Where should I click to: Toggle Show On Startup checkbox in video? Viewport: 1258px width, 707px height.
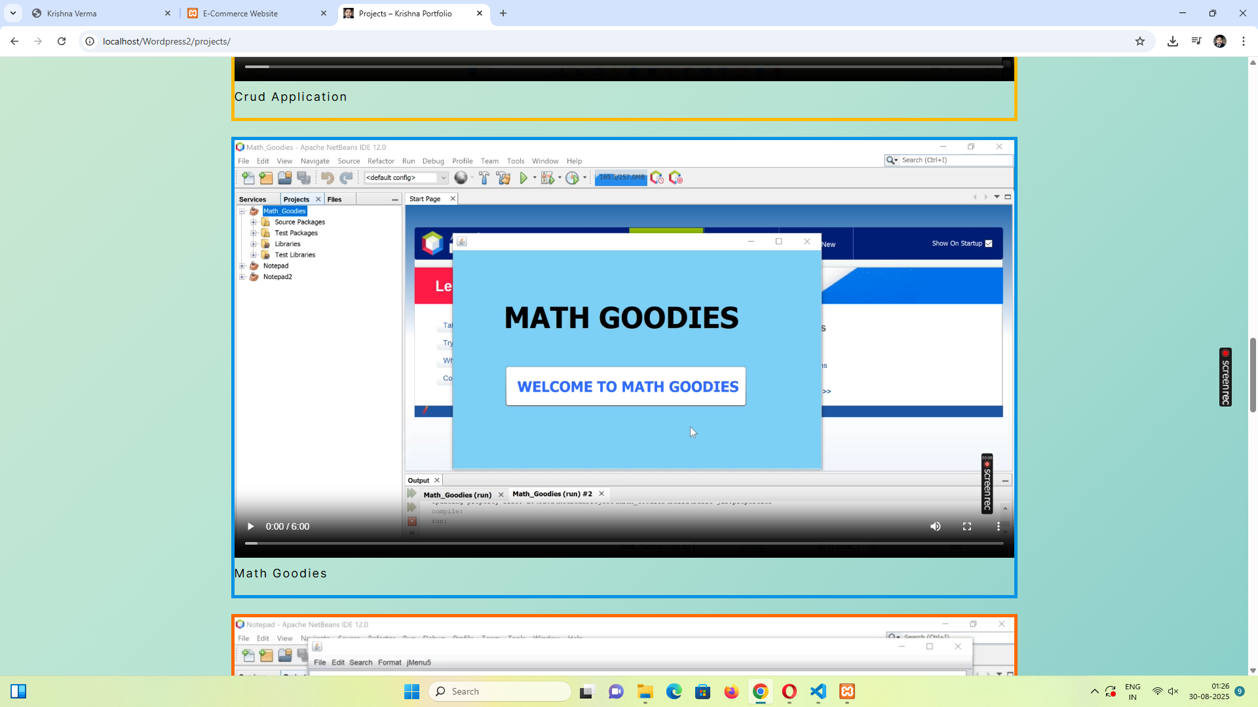(x=989, y=244)
